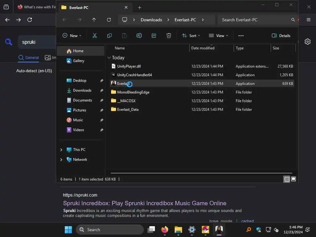The width and height of the screenshot is (316, 237).
Task: Open Videos in the navigation pane
Action: (x=81, y=130)
